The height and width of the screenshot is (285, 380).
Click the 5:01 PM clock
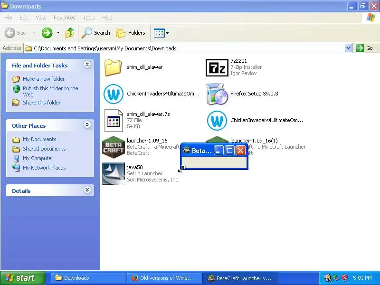[x=362, y=278]
